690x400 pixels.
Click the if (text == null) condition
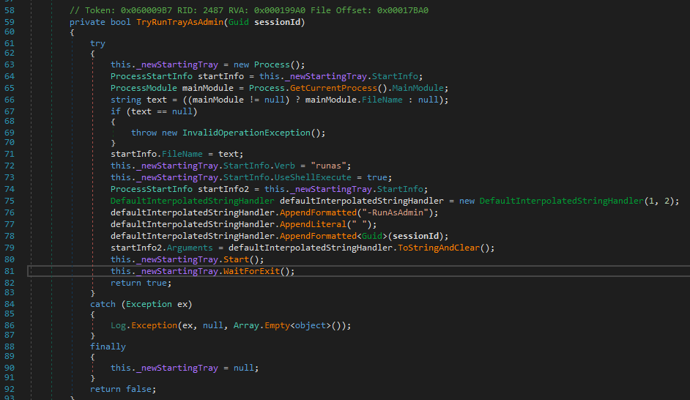pyautogui.click(x=154, y=111)
